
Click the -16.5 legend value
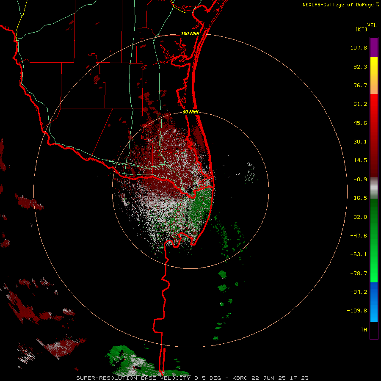359,198
